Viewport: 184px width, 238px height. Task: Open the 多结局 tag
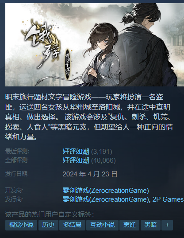[72, 225]
